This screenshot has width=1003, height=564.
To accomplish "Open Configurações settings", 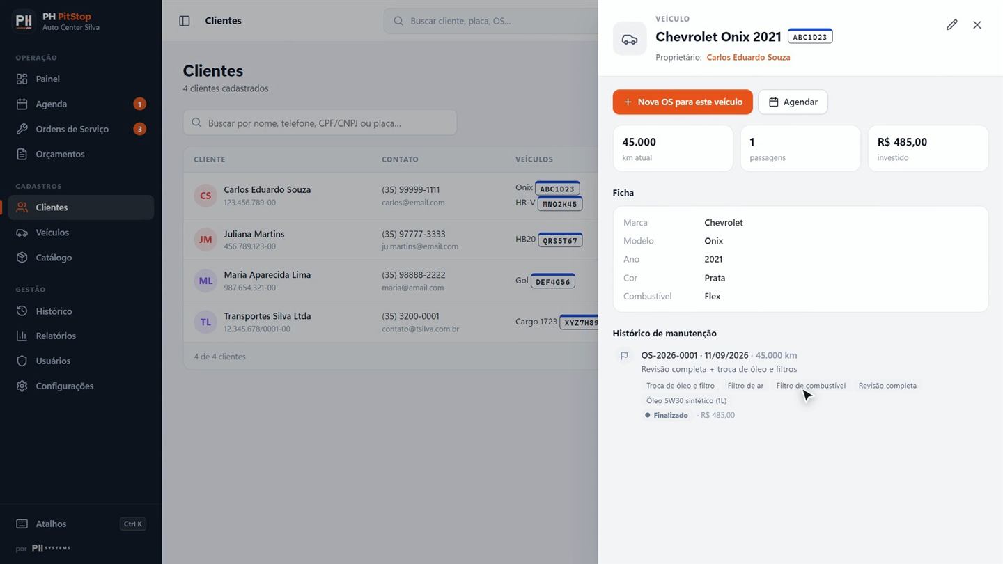I will click(x=81, y=386).
